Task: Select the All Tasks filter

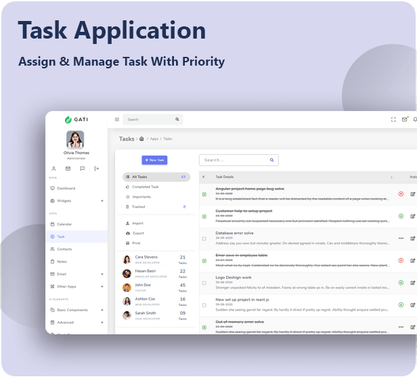Action: tap(156, 177)
